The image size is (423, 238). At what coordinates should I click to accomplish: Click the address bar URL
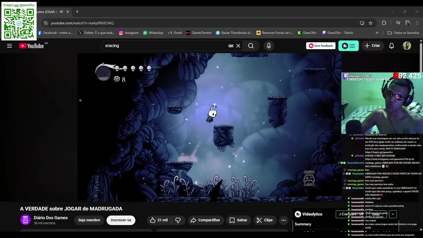82,23
